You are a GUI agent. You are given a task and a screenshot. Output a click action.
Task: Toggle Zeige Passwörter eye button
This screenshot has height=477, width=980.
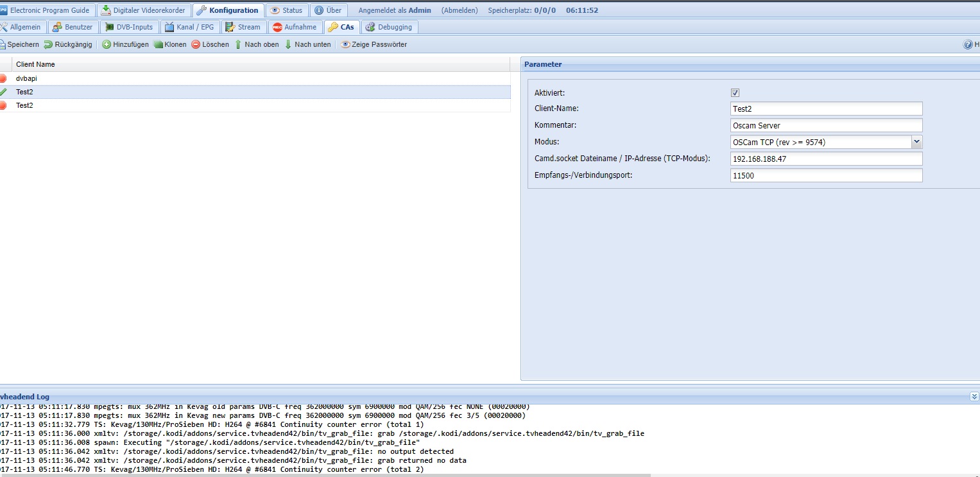tap(374, 44)
